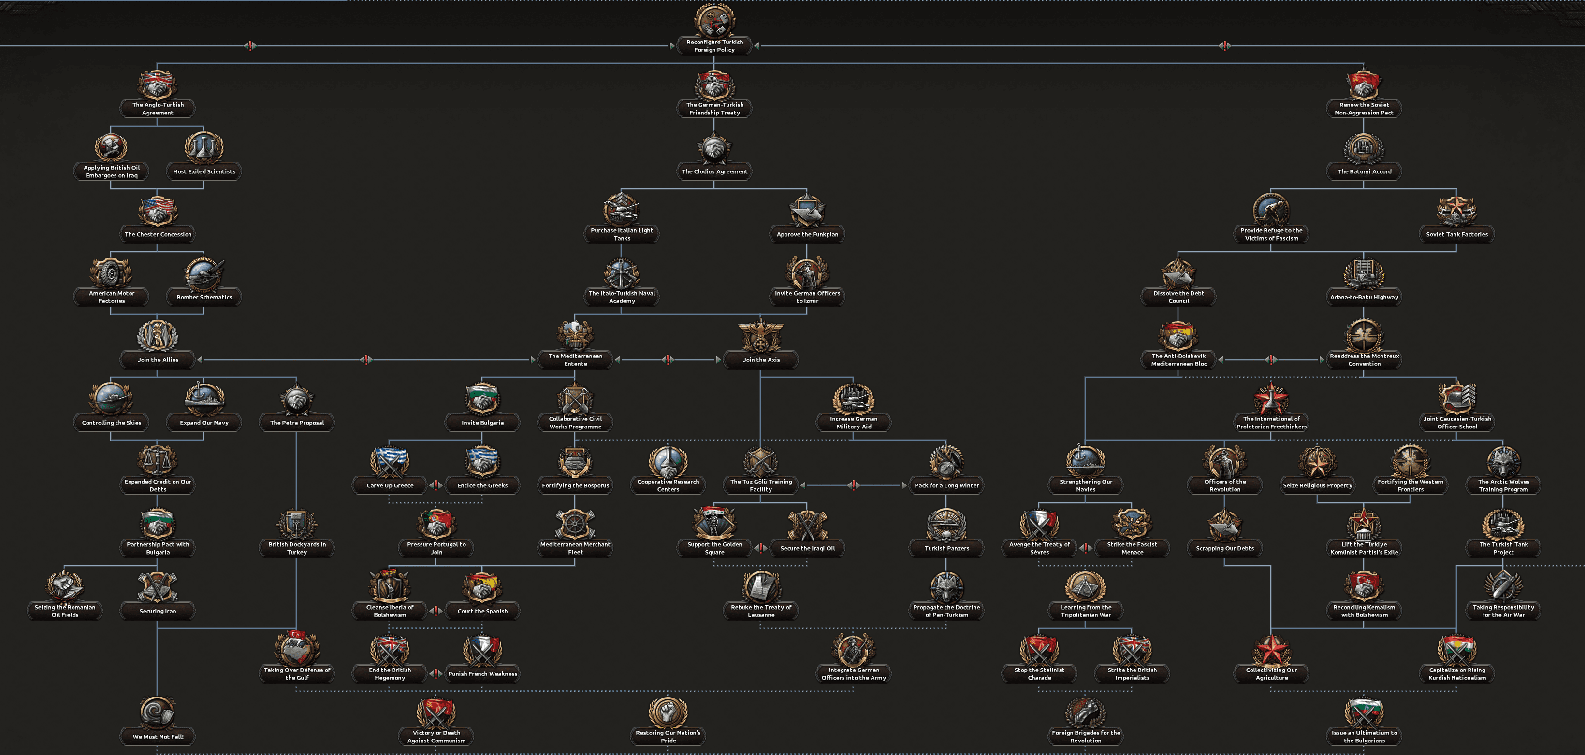Screen dimensions: 1585x755
Task: Select Restoring Our Nation's Pride fist icon
Action: tap(668, 712)
